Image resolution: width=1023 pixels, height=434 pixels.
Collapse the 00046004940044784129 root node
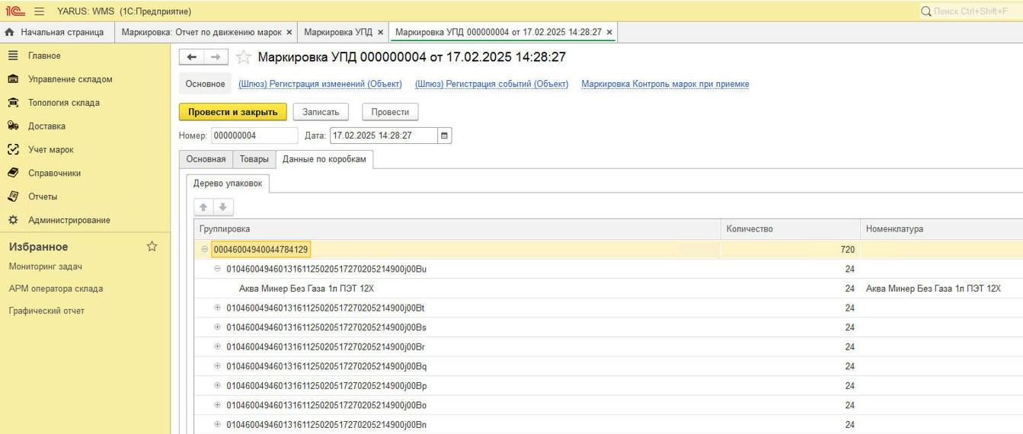click(204, 249)
